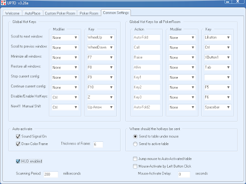Click the Auto-Fold2 action field

point(147,107)
